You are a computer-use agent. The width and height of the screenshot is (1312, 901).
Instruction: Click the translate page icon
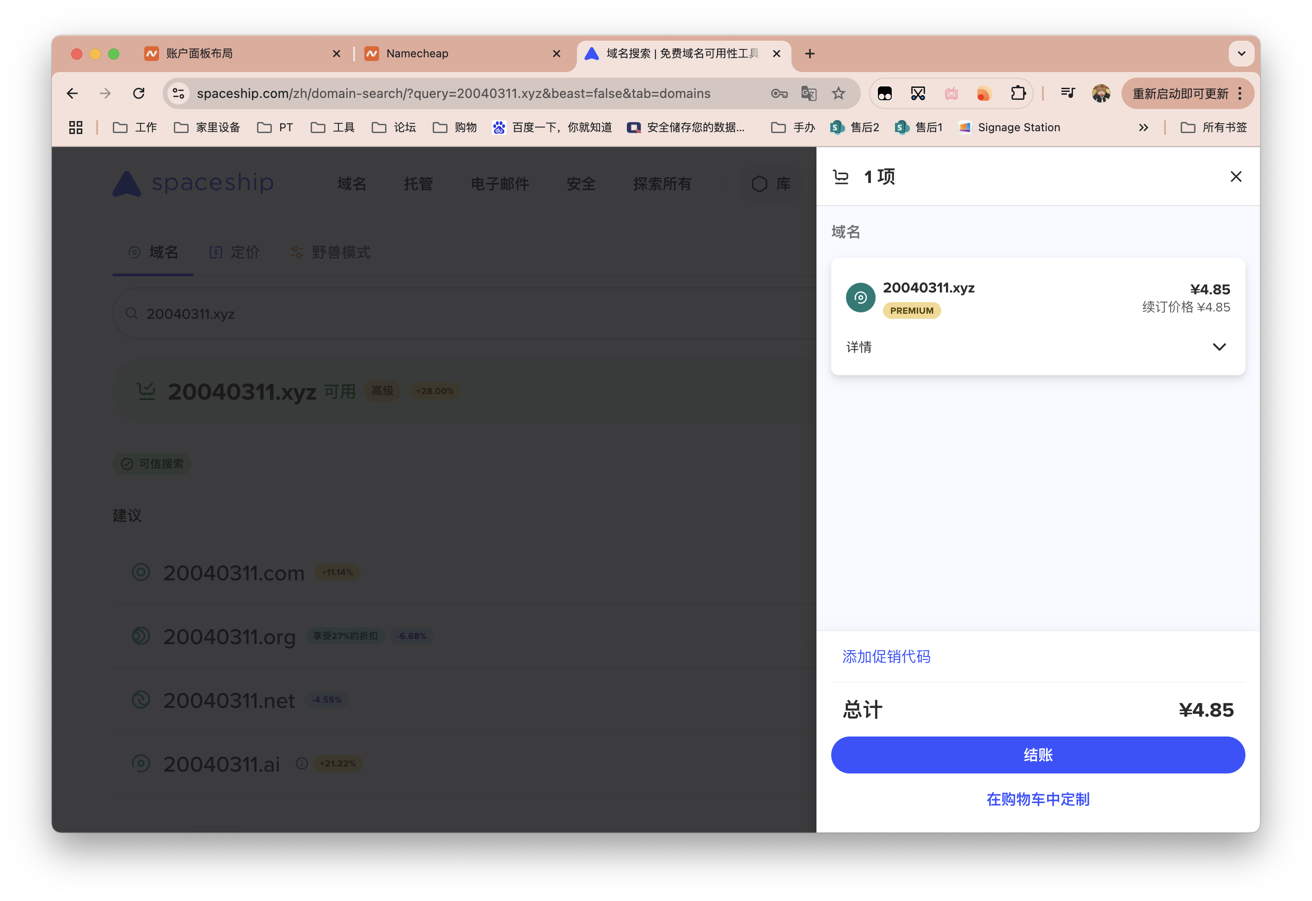pos(808,93)
